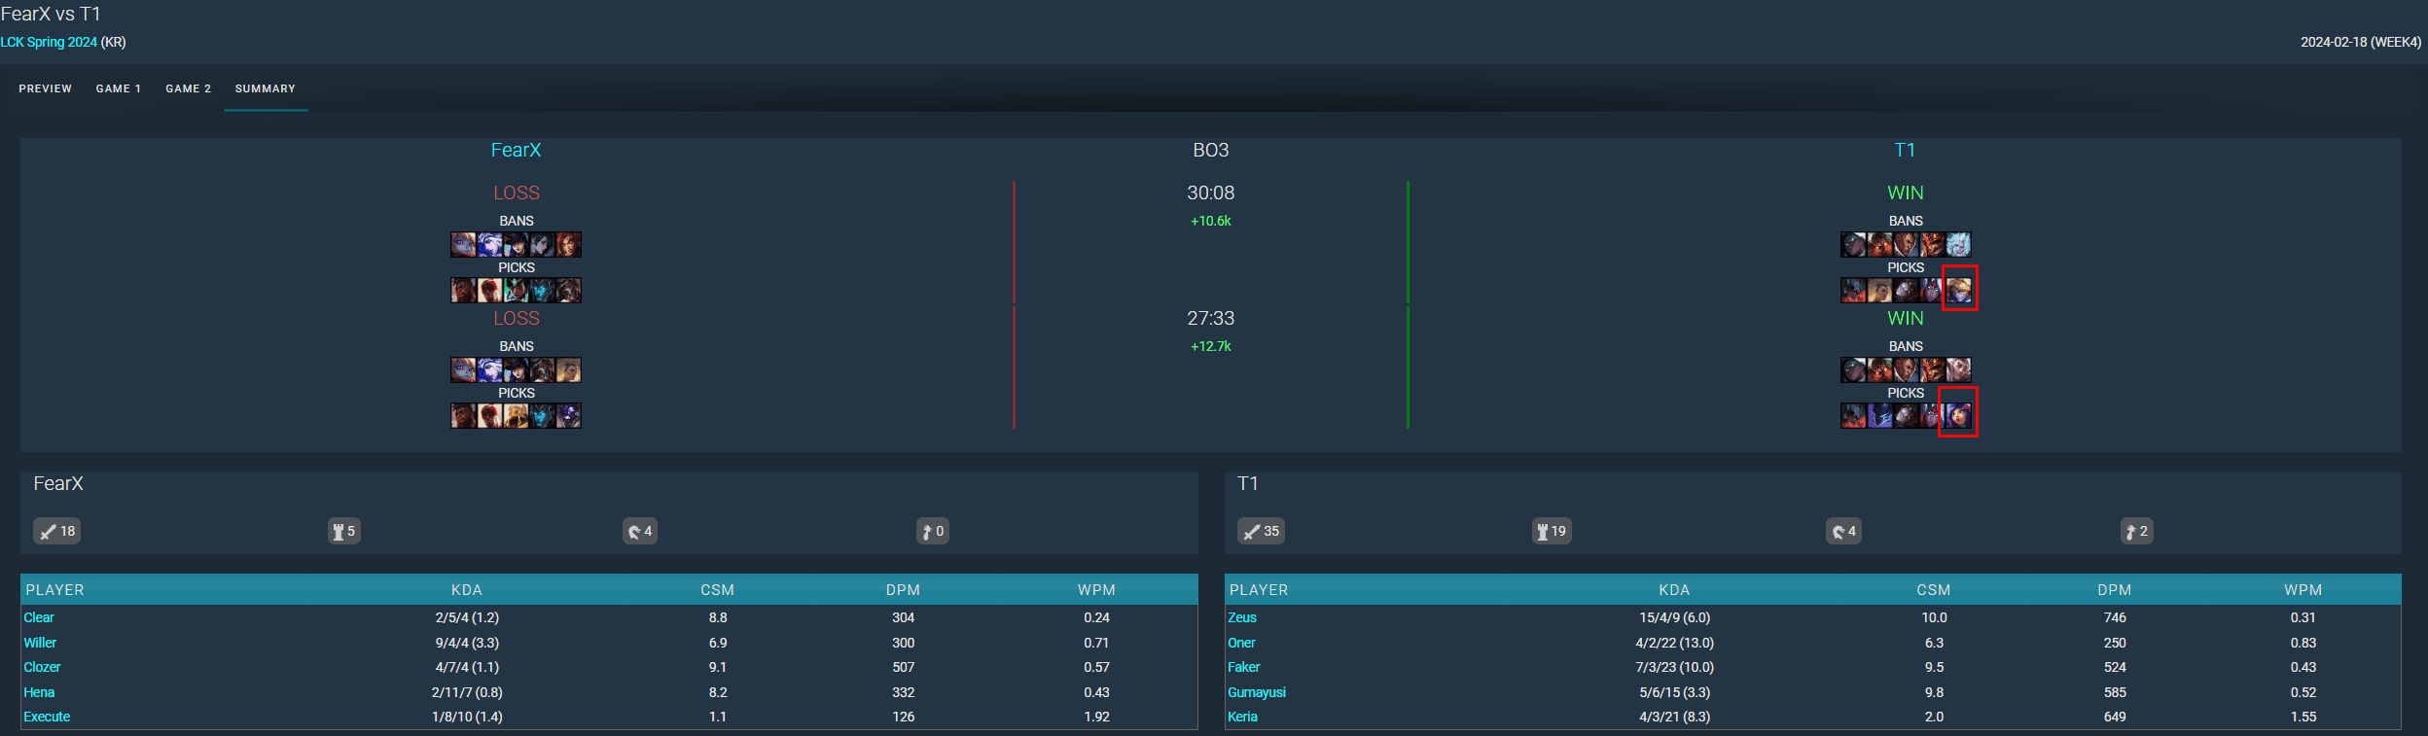Open player Execute's profile link
Viewport: 2428px width, 736px height.
point(47,717)
